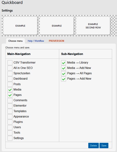Click the EXAMPLE SECOND ROW tile
Image resolution: width=117 pixels, height=152 pixels.
93,26
